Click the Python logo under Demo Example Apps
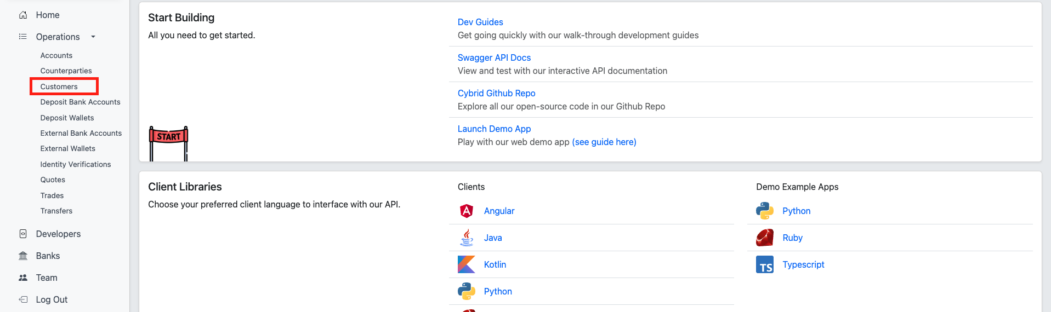 [x=765, y=211]
